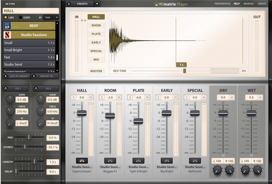Select the EARLY tab in display
Viewport: 272px width, 184px height.
tap(96, 42)
